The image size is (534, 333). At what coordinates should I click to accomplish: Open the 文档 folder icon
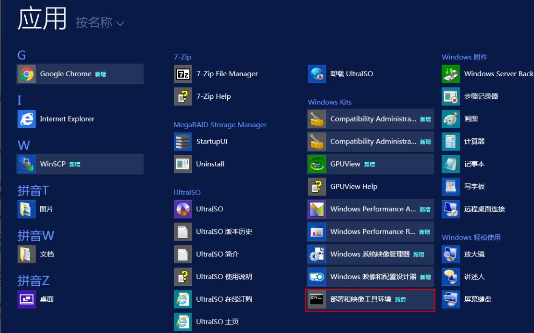27,254
